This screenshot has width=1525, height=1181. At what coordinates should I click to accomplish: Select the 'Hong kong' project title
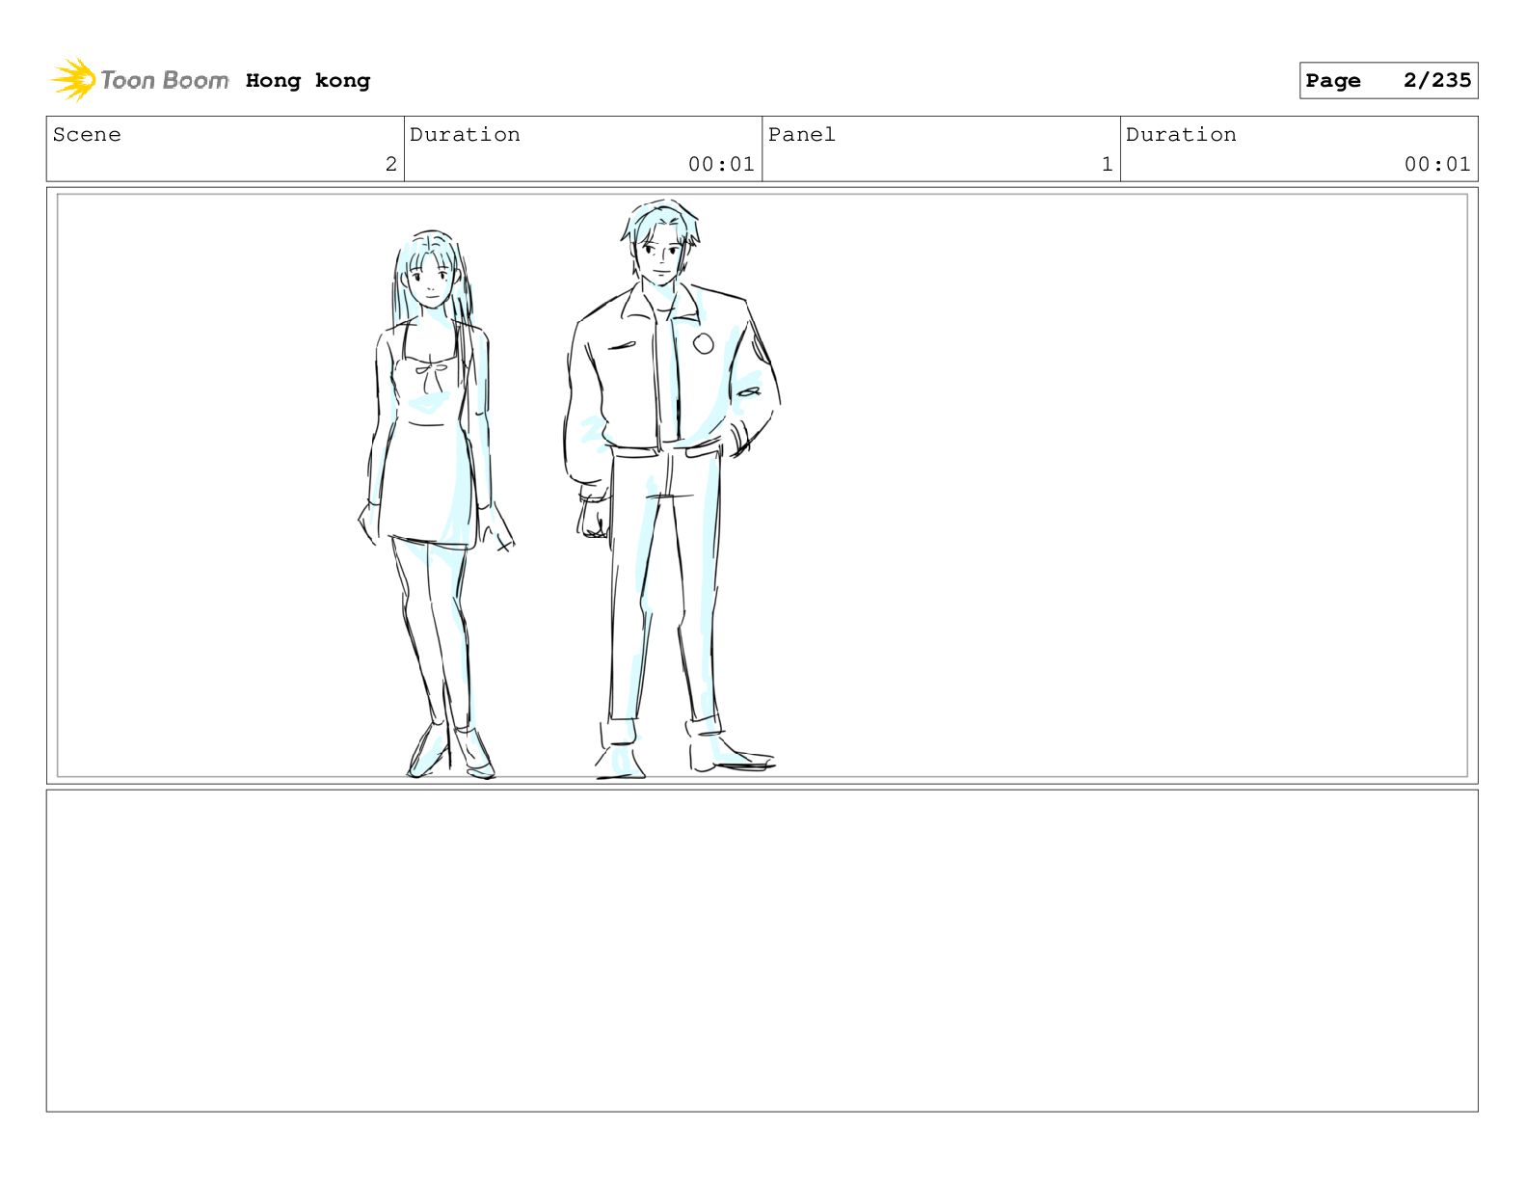tap(308, 81)
